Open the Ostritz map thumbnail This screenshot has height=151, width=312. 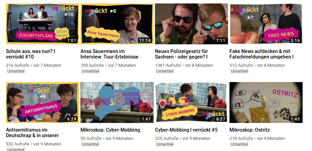pyautogui.click(x=266, y=103)
